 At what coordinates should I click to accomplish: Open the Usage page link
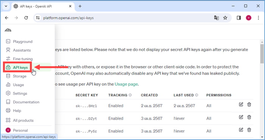[x=126, y=84]
